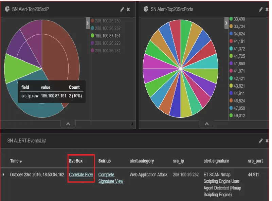Collapse the legend of Top20SrcIP chart

coord(88,23)
